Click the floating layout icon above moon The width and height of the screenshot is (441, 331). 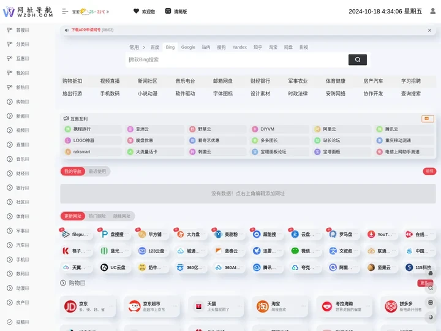pyautogui.click(x=431, y=303)
